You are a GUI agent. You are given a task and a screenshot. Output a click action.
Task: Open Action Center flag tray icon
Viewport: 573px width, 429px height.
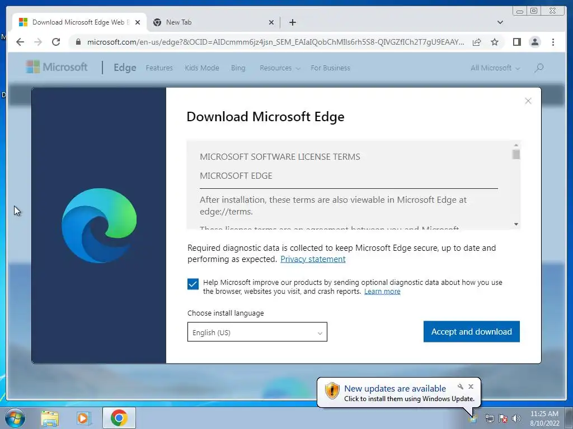(503, 419)
